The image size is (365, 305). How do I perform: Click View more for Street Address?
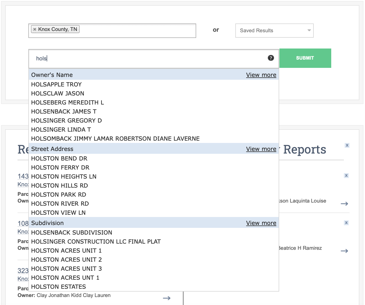tap(261, 149)
